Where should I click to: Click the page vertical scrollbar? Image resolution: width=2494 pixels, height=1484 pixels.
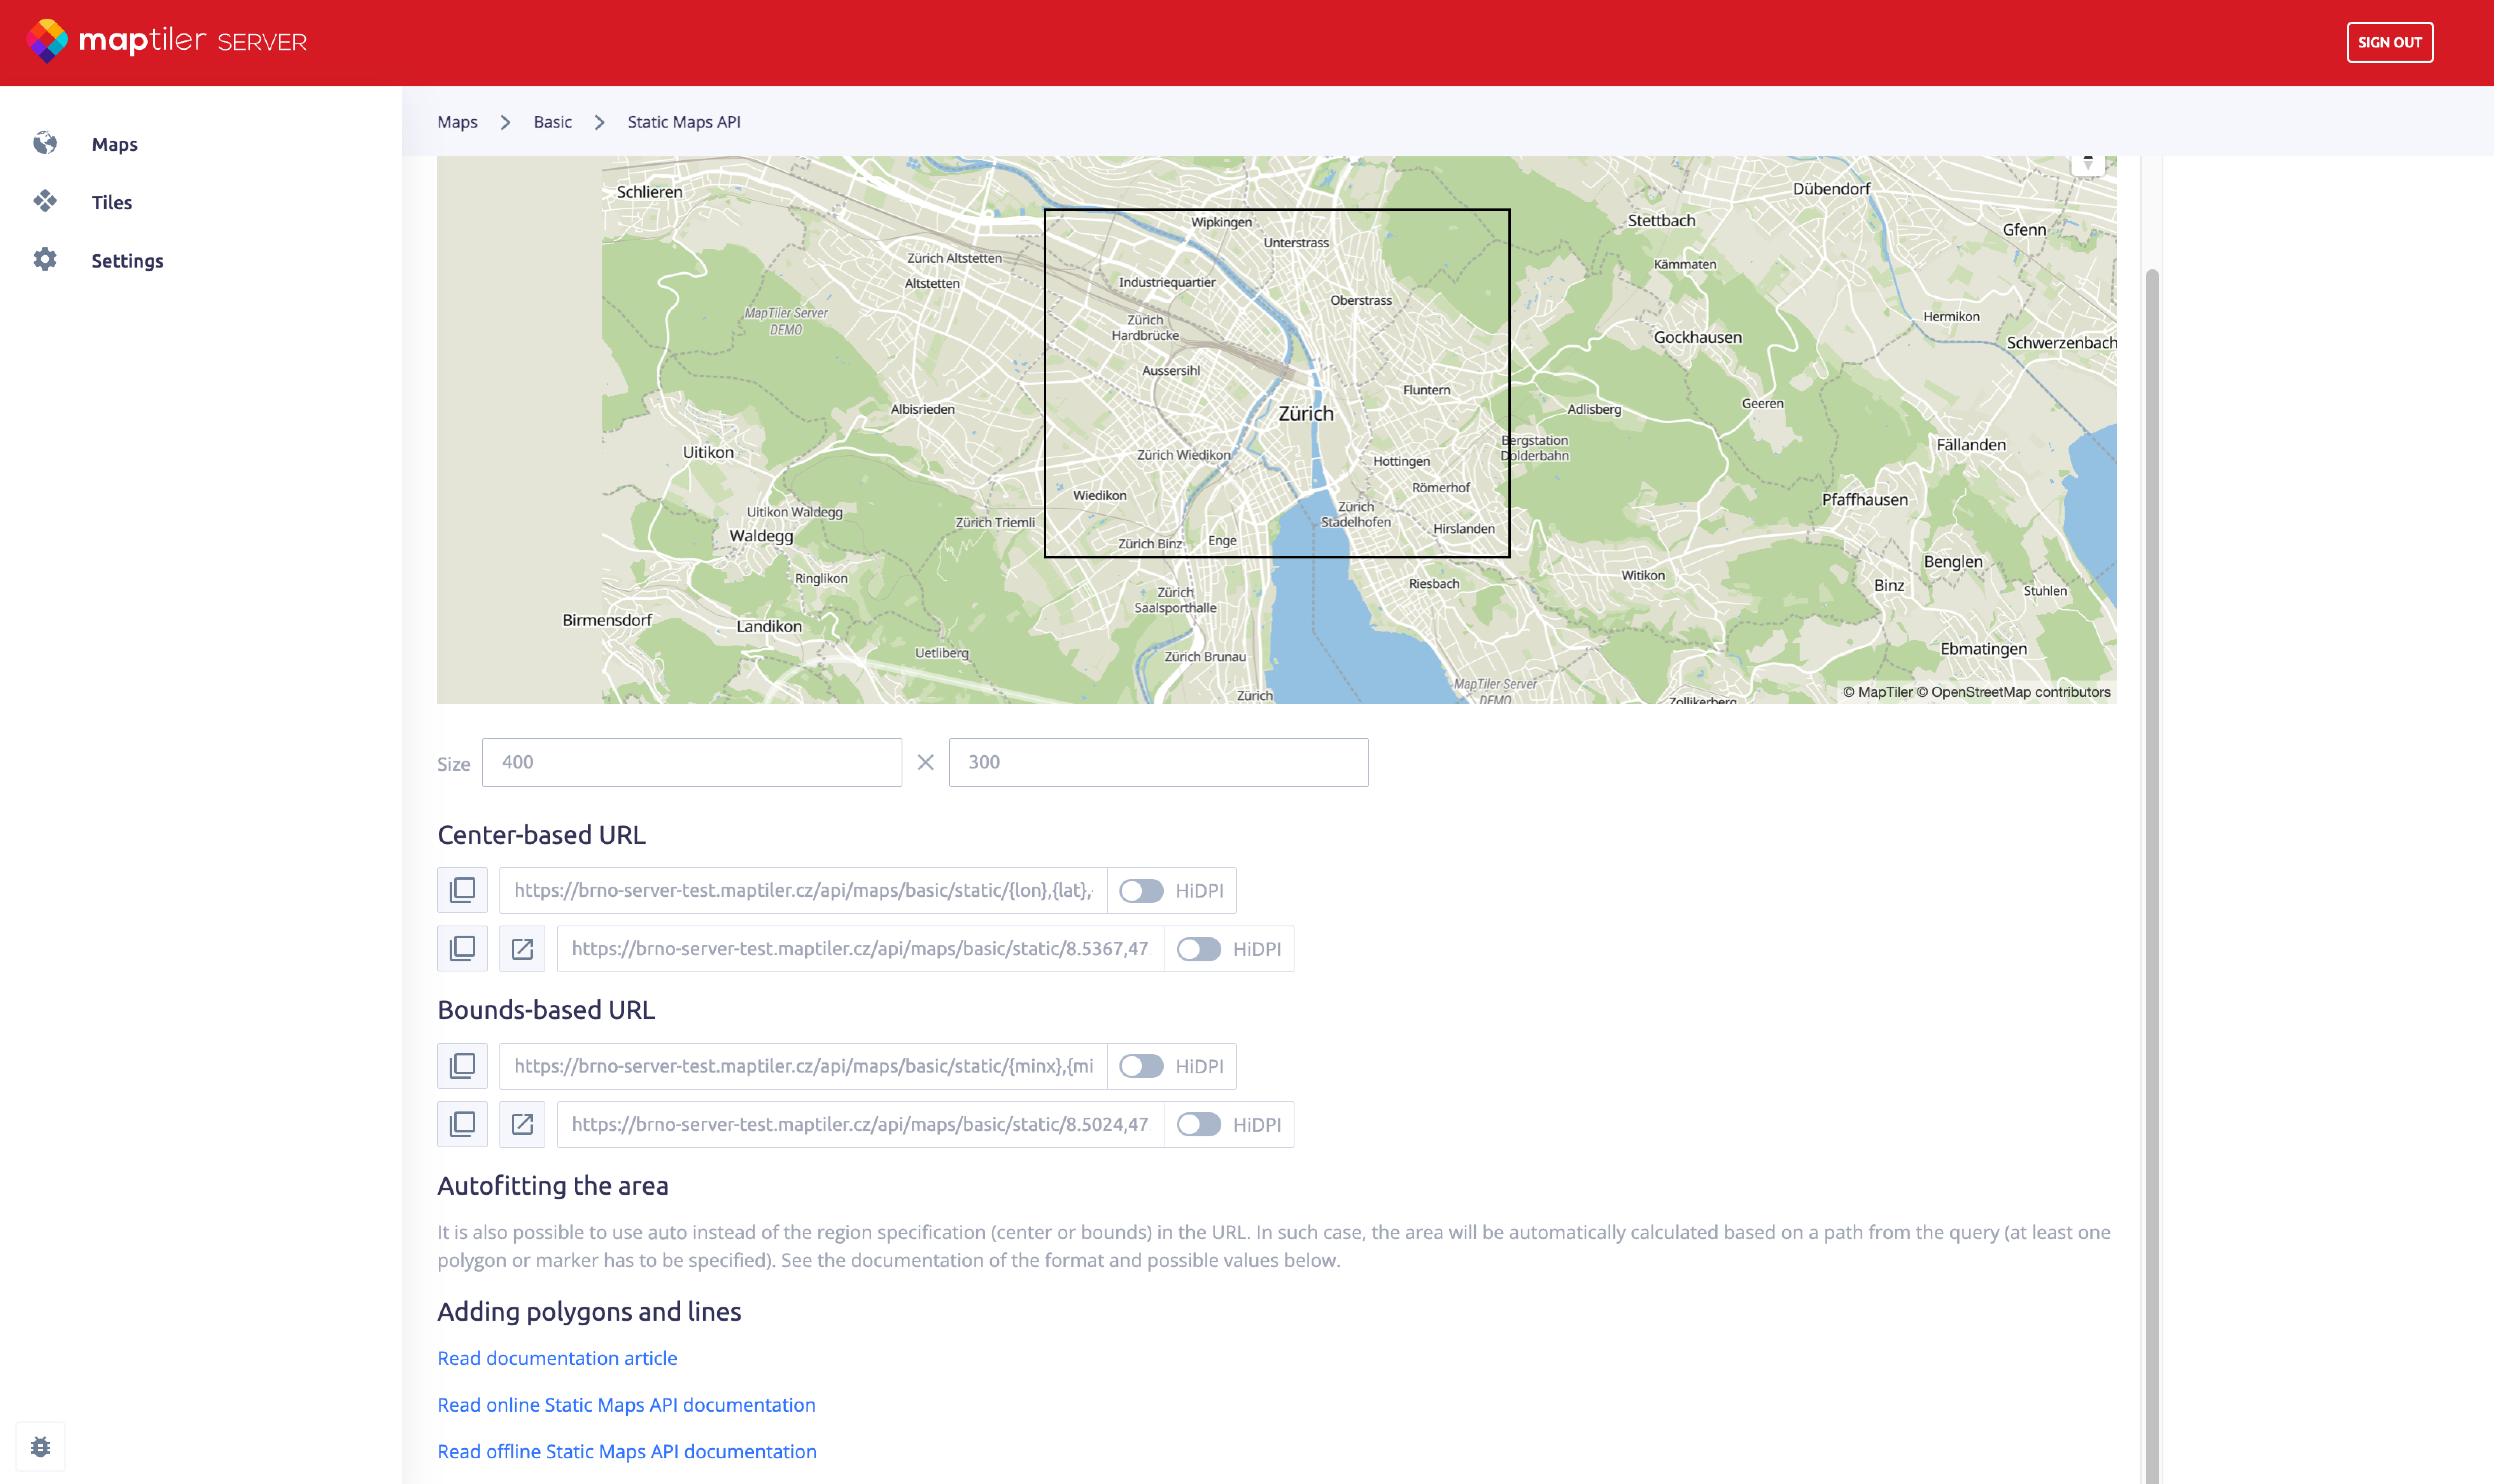(x=2152, y=800)
